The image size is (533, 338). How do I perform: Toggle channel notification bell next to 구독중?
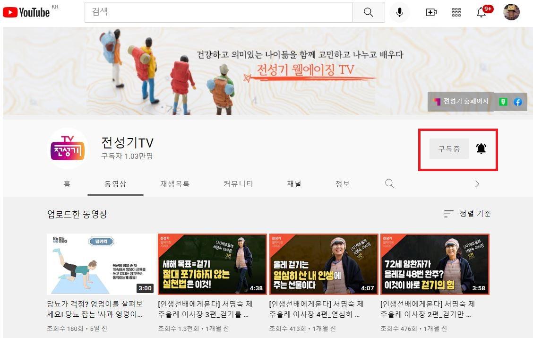click(481, 148)
